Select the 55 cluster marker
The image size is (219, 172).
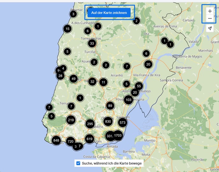139,86
